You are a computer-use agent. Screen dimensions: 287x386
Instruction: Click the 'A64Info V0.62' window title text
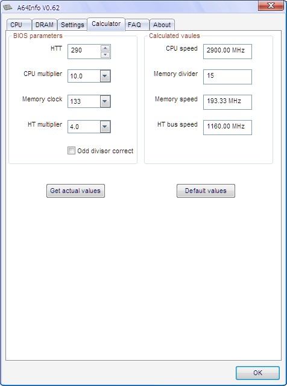pyautogui.click(x=39, y=8)
